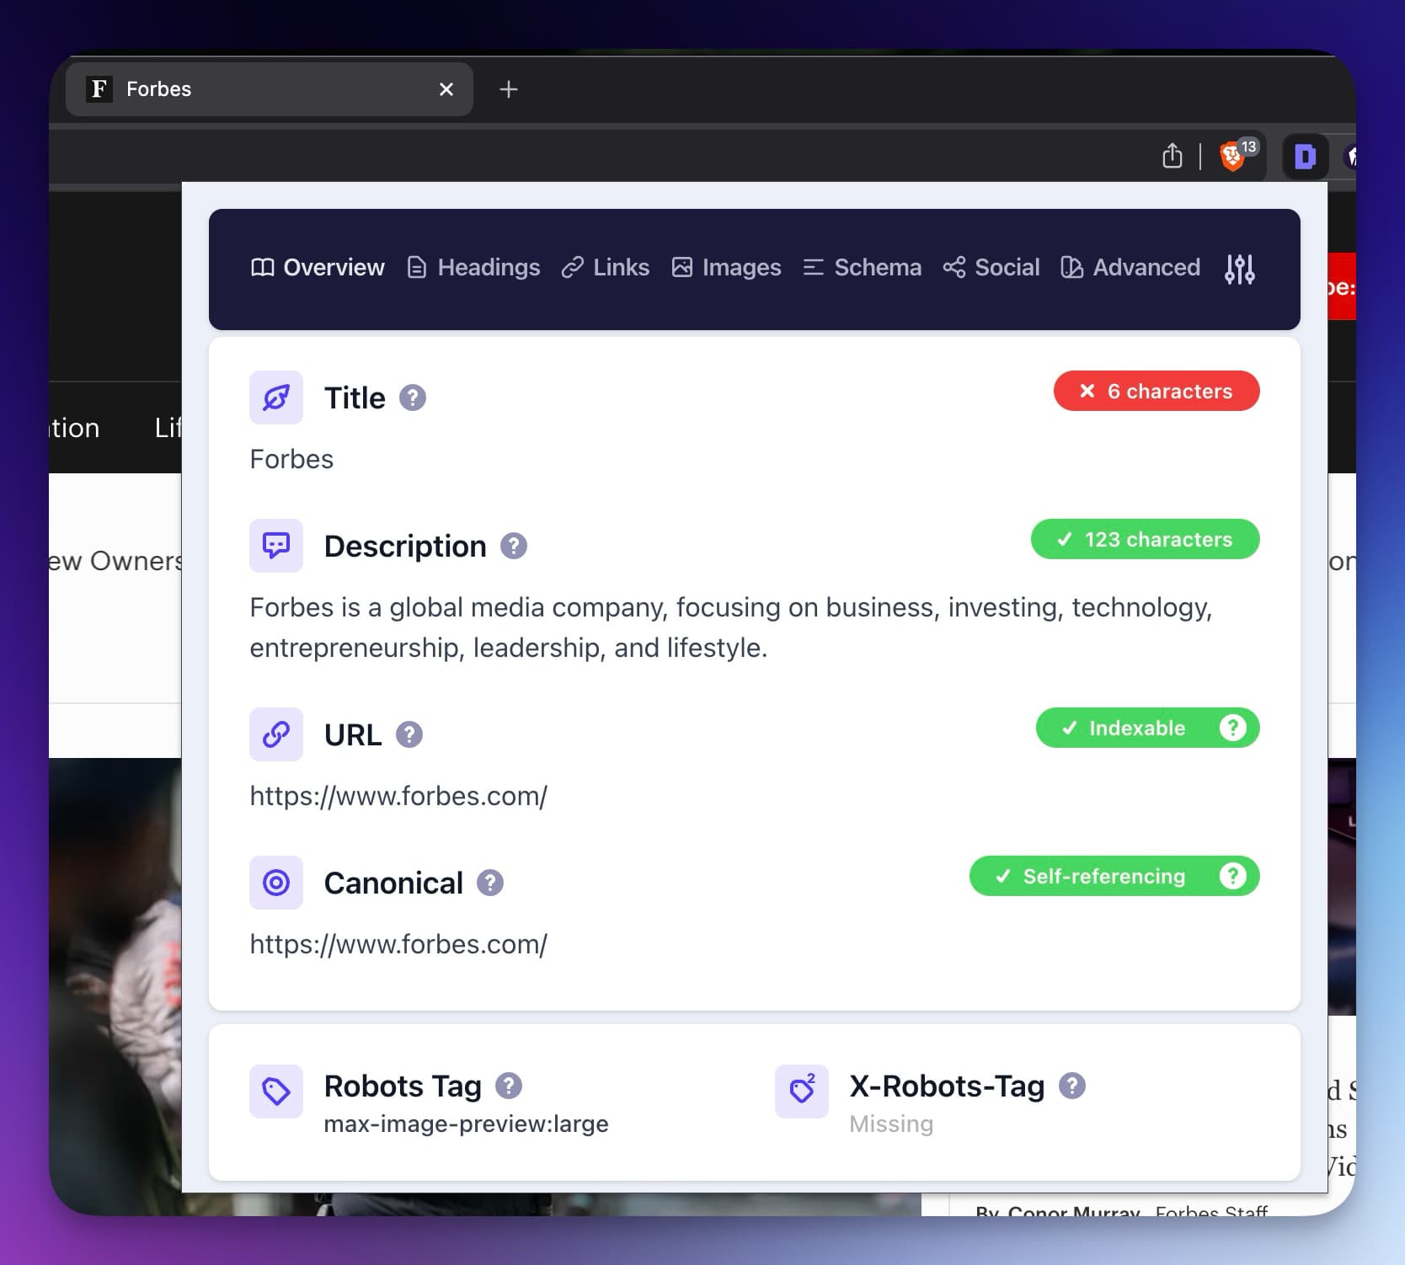
Task: Click the Indexable help toggle badge
Action: click(1231, 728)
